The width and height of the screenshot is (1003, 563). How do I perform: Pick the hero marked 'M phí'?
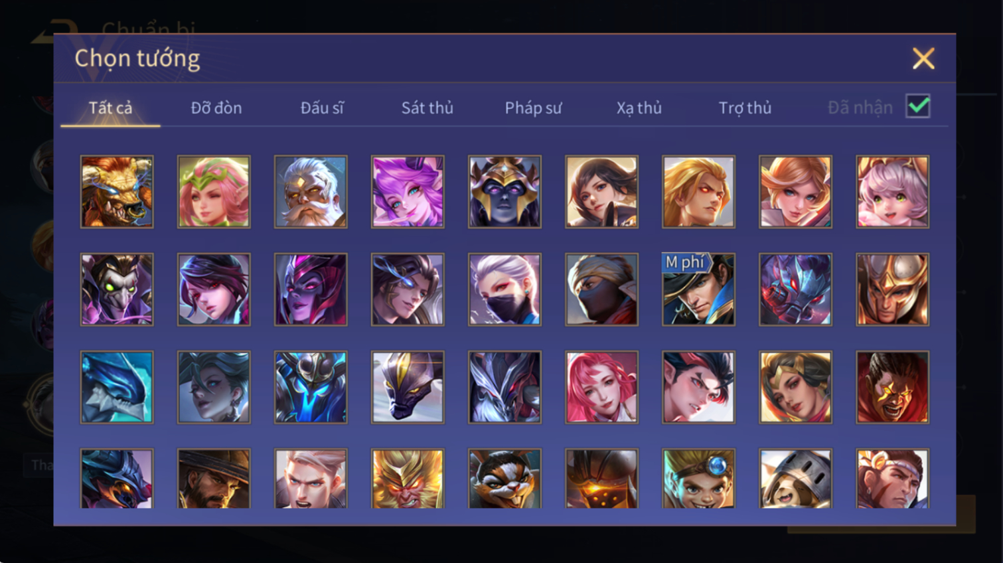[x=698, y=289]
